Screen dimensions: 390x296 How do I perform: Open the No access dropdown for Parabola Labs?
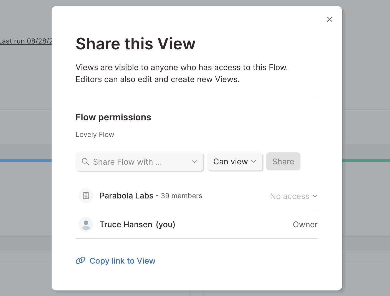point(294,196)
